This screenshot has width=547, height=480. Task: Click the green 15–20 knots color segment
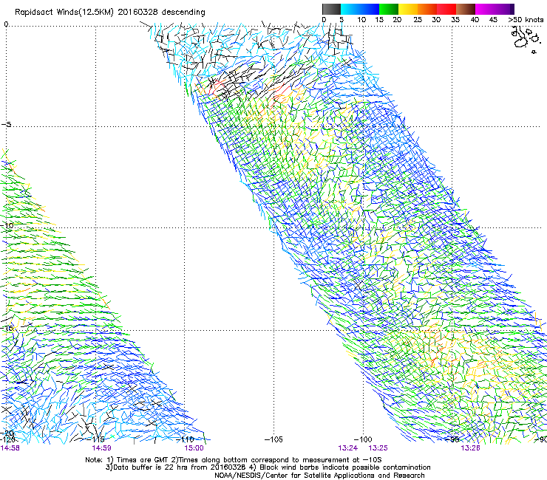tap(389, 9)
